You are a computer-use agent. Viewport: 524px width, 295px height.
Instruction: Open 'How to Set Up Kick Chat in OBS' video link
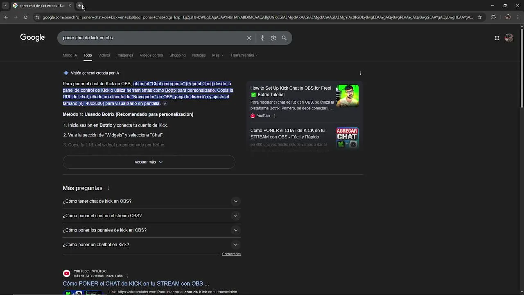(291, 91)
